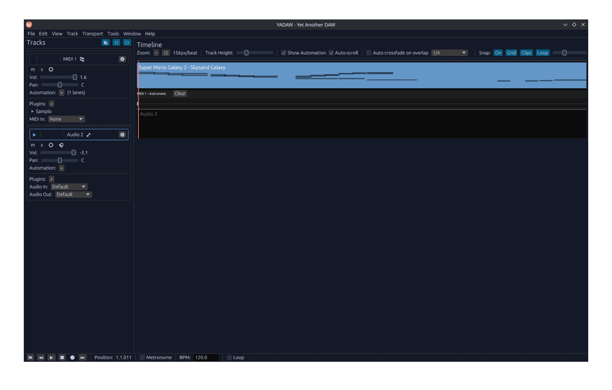Open the Edit menu
Image resolution: width=612 pixels, height=390 pixels.
[x=43, y=34]
